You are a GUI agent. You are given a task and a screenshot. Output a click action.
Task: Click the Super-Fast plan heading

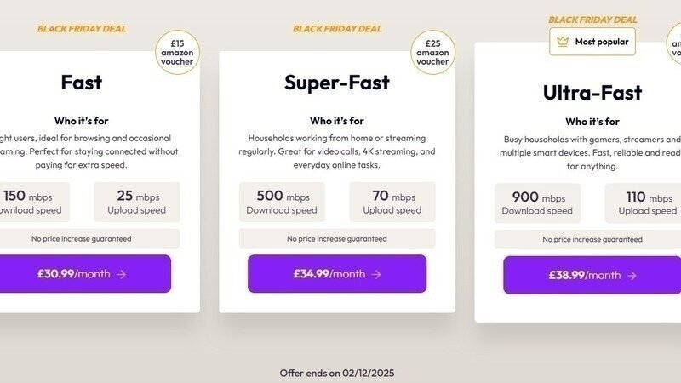click(x=337, y=83)
